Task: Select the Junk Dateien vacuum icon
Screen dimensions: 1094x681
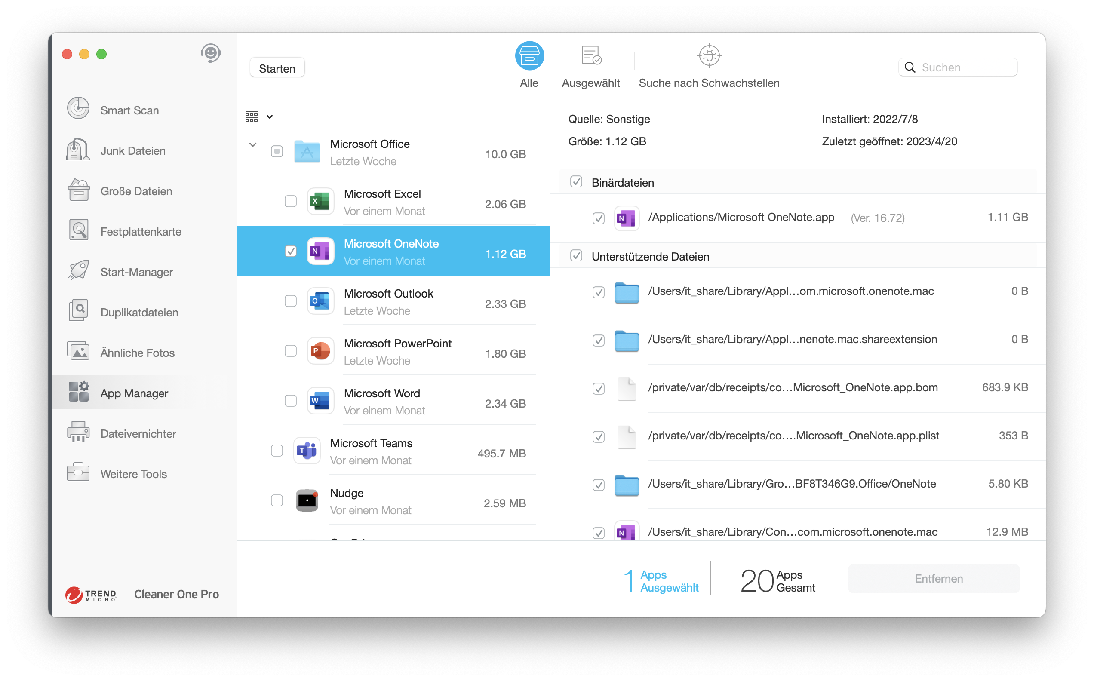Action: tap(78, 150)
